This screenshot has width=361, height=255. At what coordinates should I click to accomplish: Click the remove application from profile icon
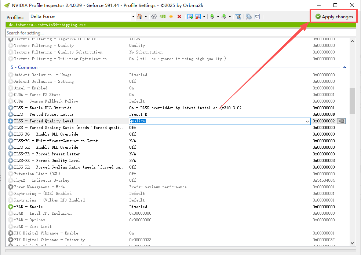[198, 16]
